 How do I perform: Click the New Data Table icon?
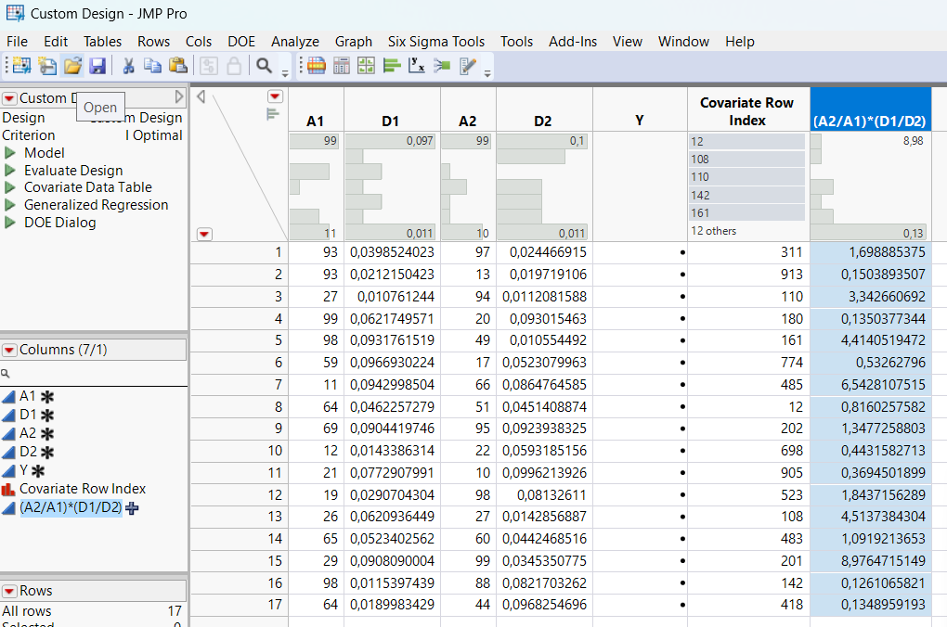click(x=20, y=66)
